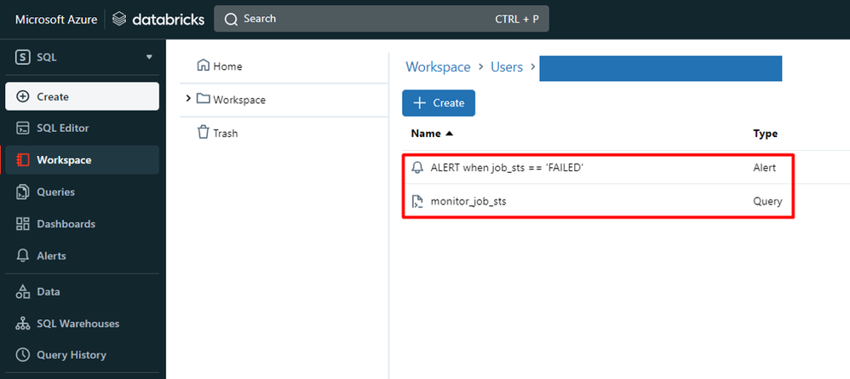Click Workspace breadcrumb link
Image resolution: width=850 pixels, height=379 pixels.
[438, 67]
